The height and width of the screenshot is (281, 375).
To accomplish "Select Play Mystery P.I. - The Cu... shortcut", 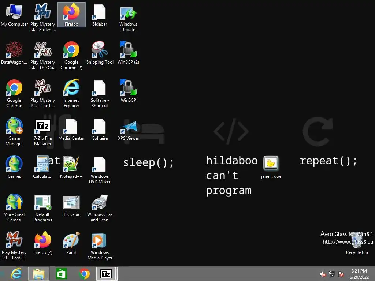I will coord(42,56).
